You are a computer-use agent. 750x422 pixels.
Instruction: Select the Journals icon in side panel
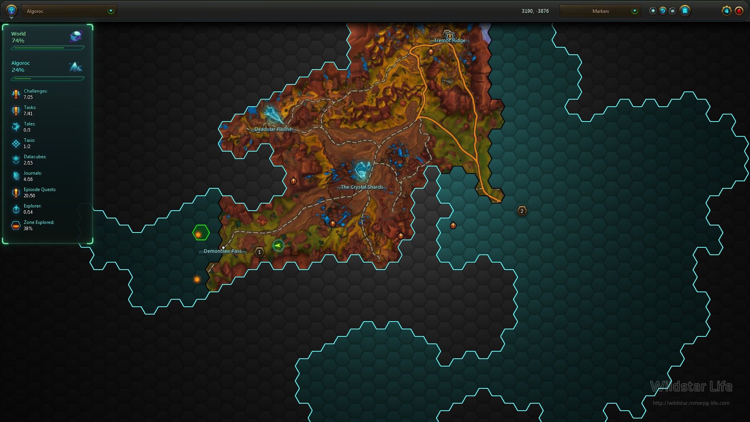pyautogui.click(x=16, y=176)
